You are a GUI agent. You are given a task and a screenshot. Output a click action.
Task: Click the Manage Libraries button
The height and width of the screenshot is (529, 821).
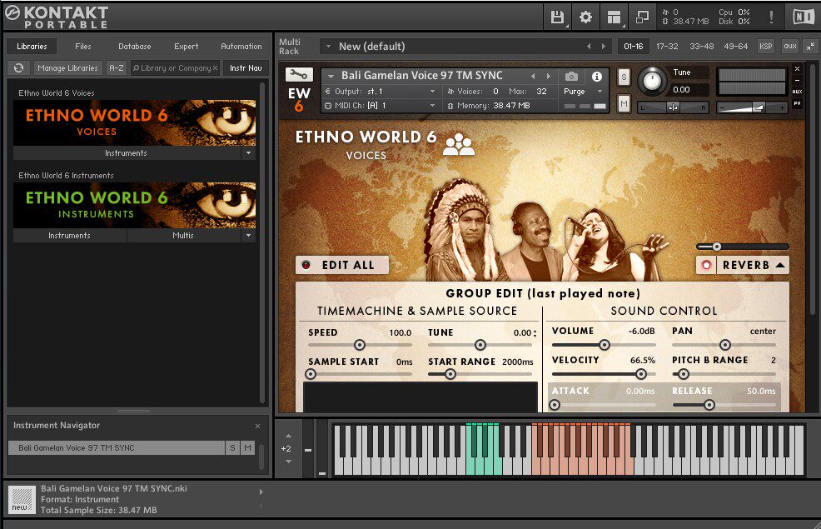coord(68,67)
